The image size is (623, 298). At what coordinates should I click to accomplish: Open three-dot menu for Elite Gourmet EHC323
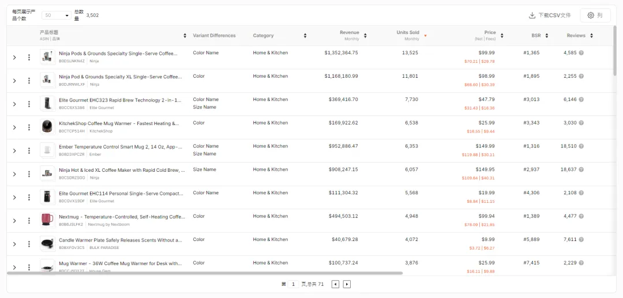click(29, 104)
